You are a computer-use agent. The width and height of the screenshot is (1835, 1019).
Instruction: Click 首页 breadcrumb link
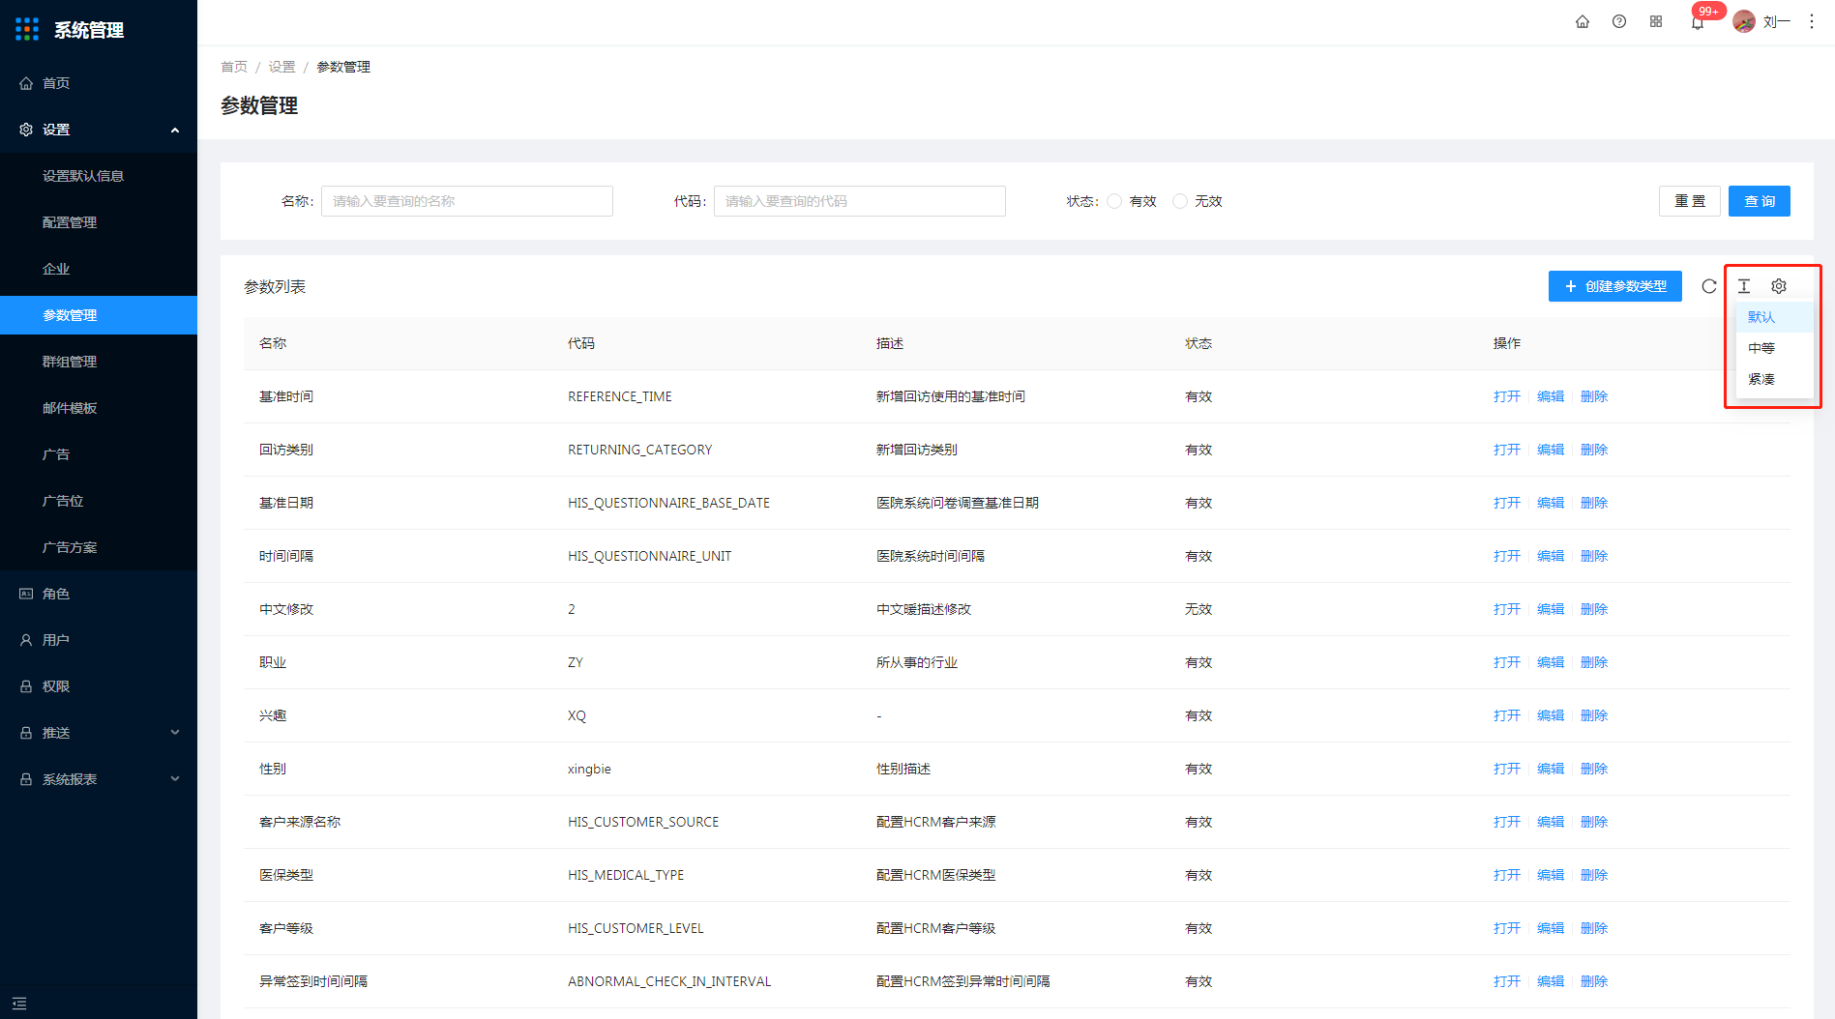click(234, 67)
